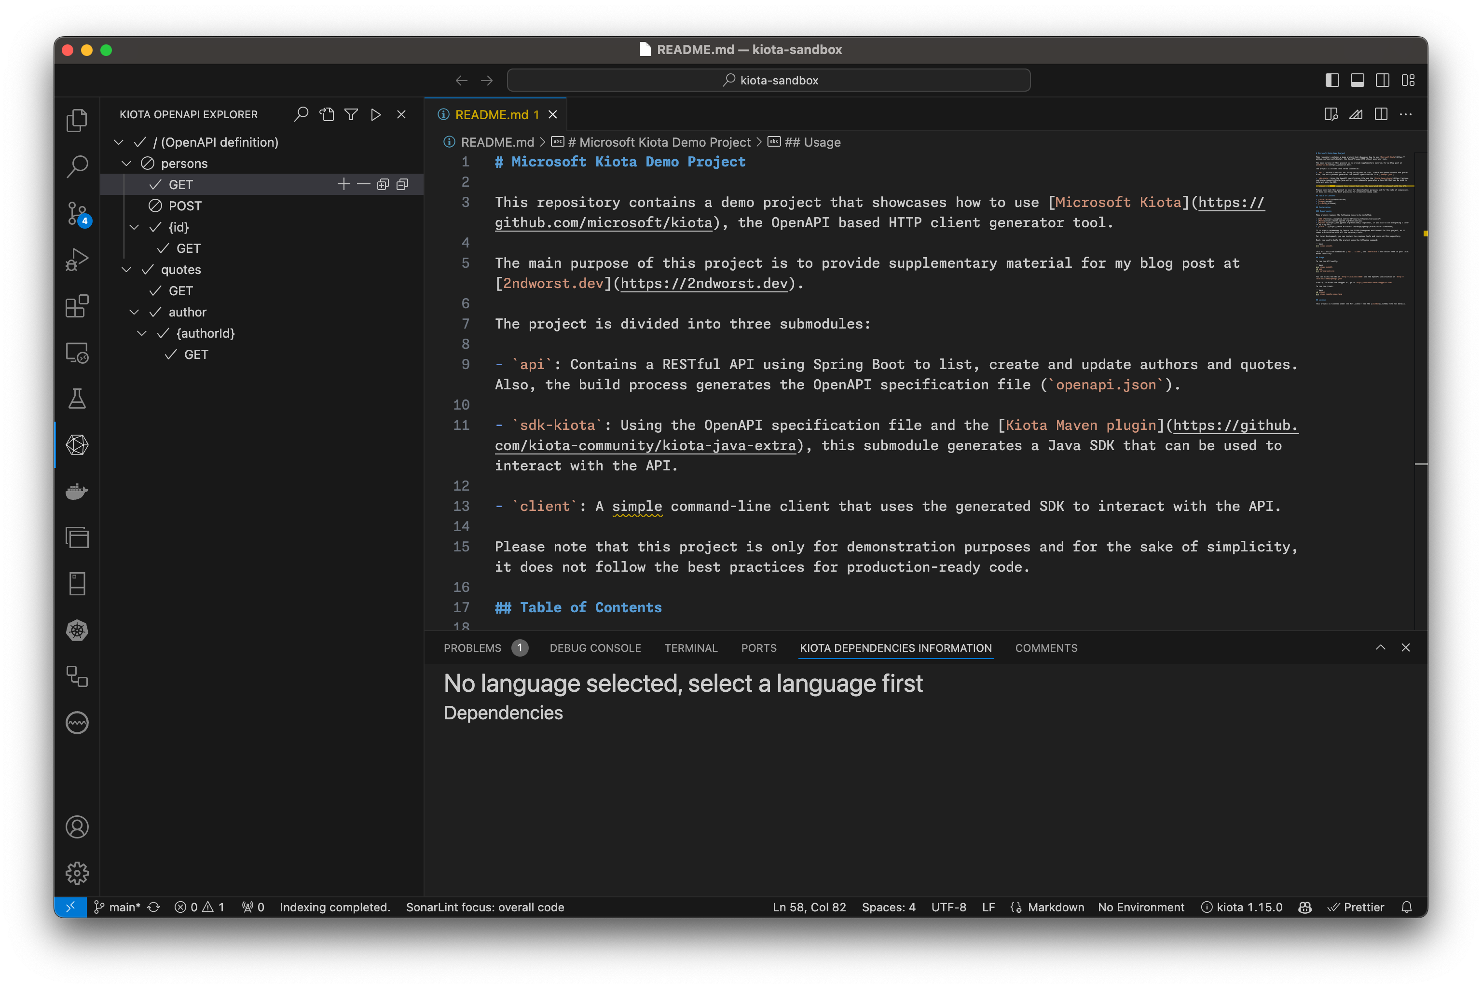Click the Testing flask icon
Image resolution: width=1482 pixels, height=989 pixels.
pos(77,398)
